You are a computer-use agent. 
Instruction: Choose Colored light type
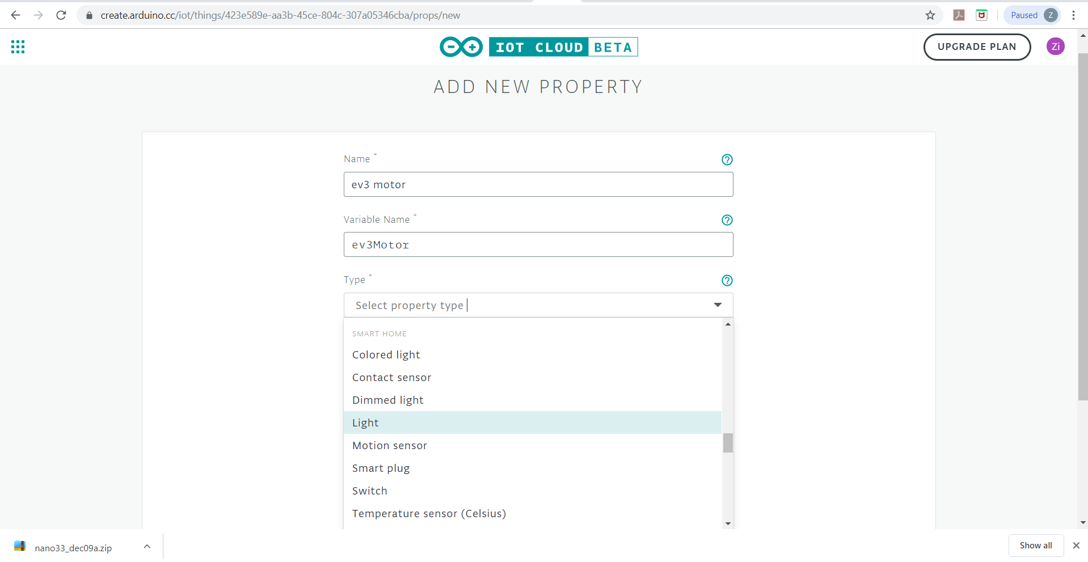[533, 355]
